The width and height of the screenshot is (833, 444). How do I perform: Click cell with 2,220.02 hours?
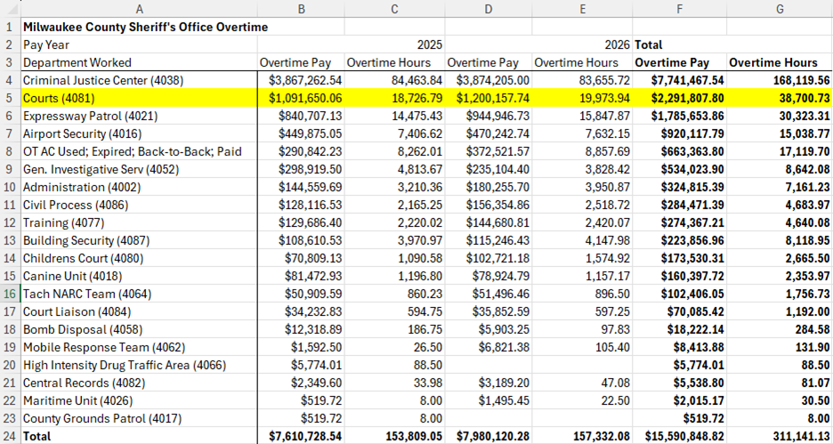[x=395, y=222]
